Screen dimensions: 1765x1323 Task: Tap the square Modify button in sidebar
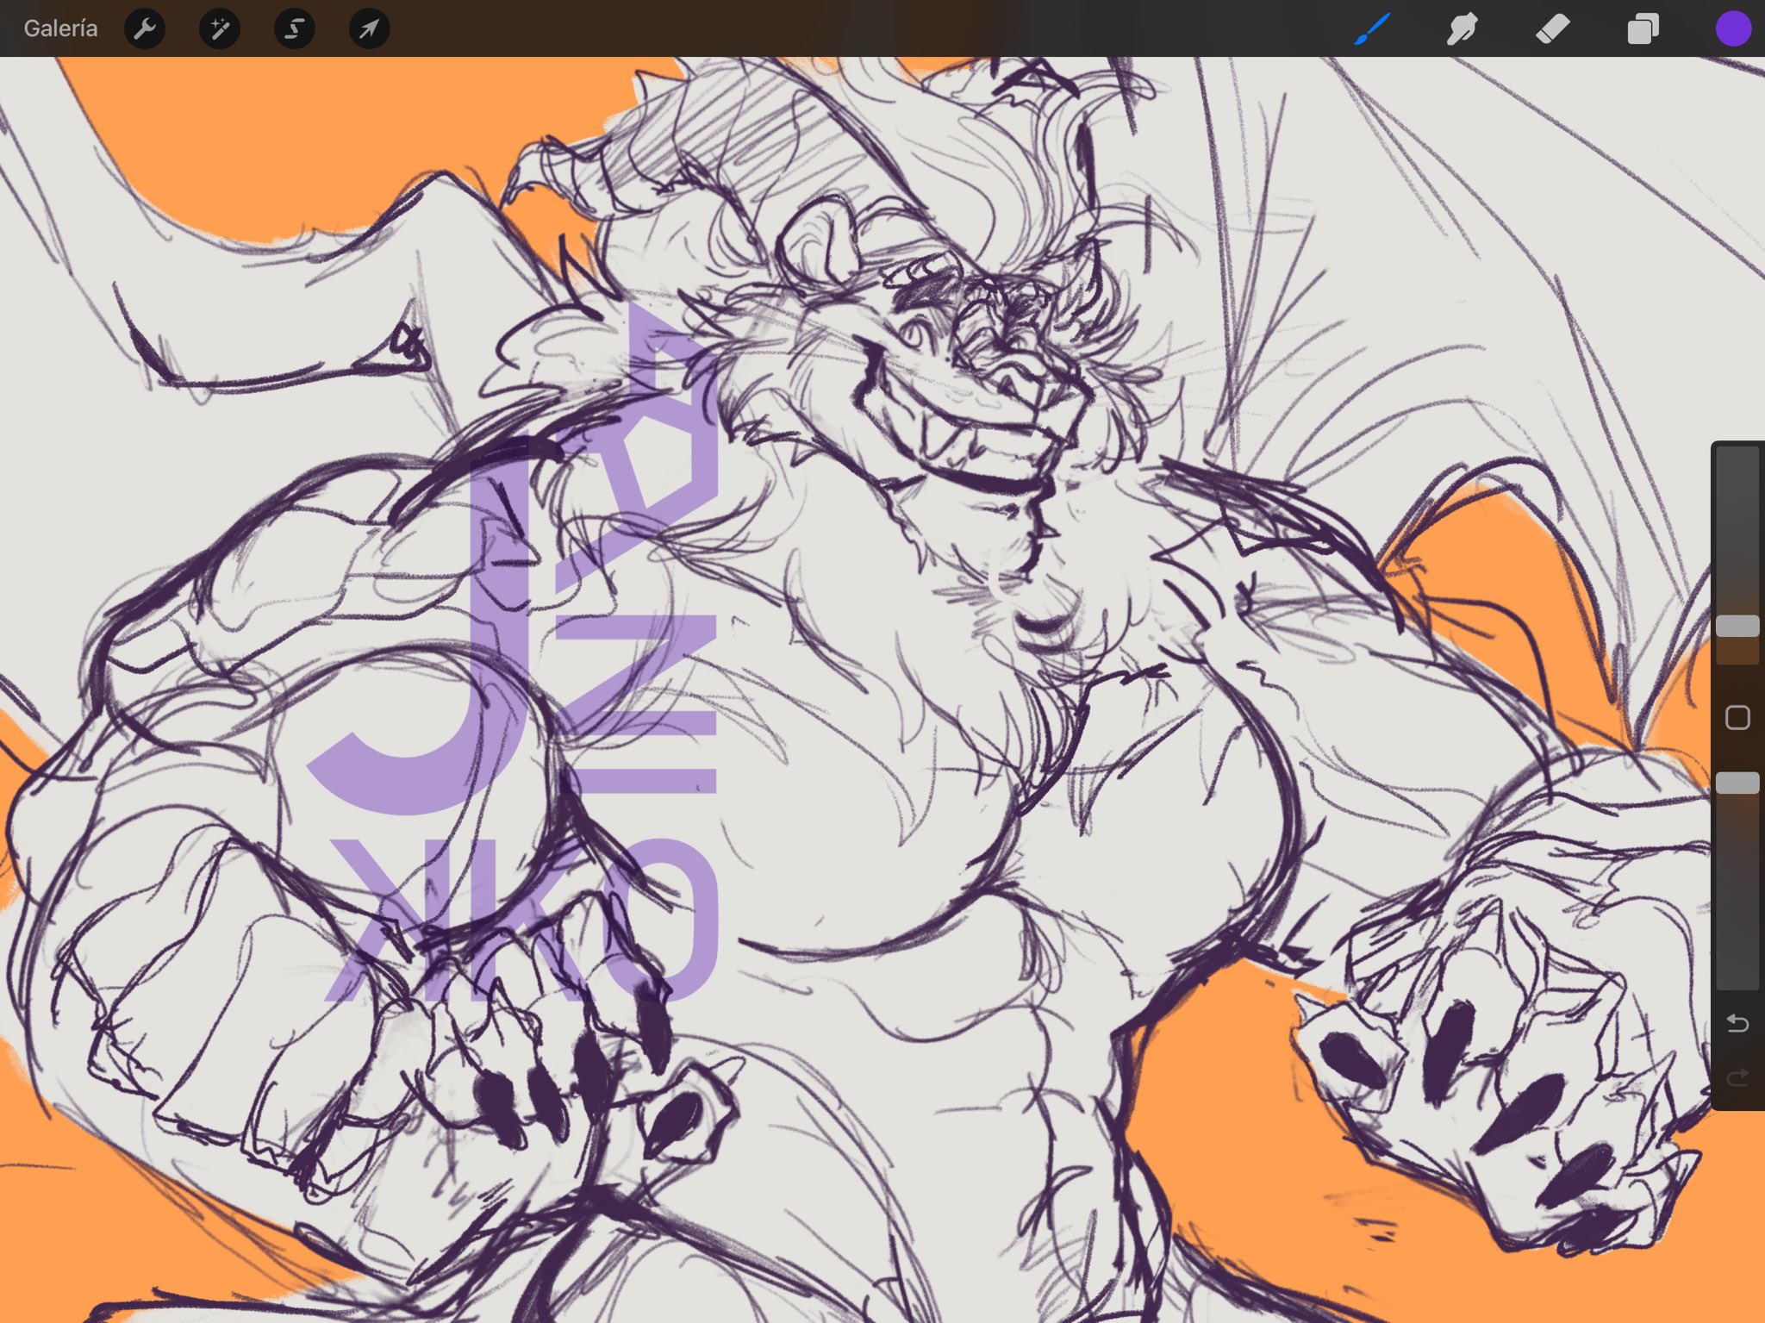coord(1737,717)
